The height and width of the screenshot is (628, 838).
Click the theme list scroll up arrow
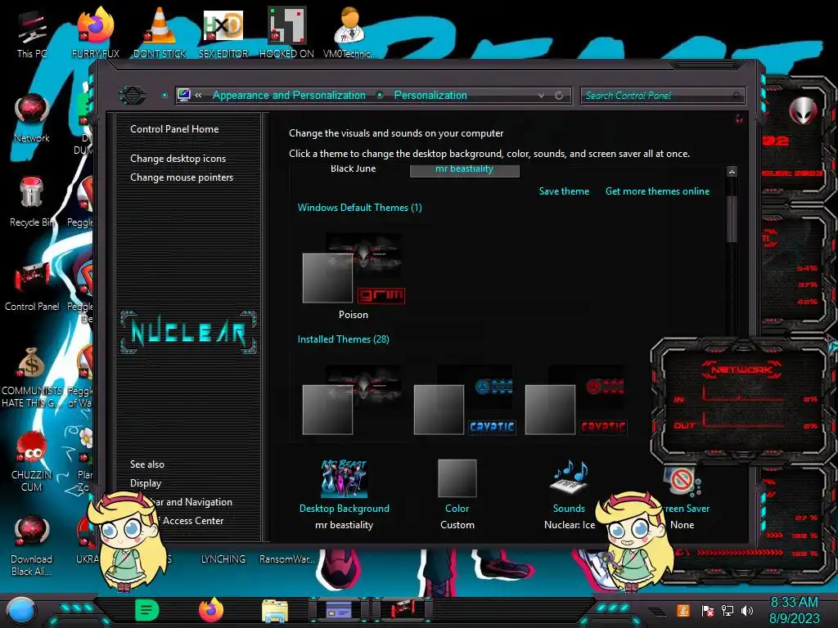732,172
